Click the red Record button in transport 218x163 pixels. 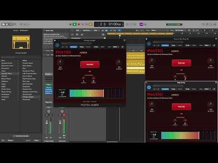point(79,24)
